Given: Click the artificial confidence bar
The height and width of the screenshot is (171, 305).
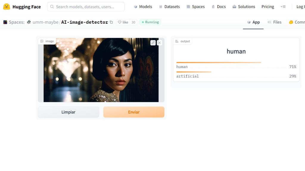Looking at the screenshot, I should pyautogui.click(x=194, y=72).
